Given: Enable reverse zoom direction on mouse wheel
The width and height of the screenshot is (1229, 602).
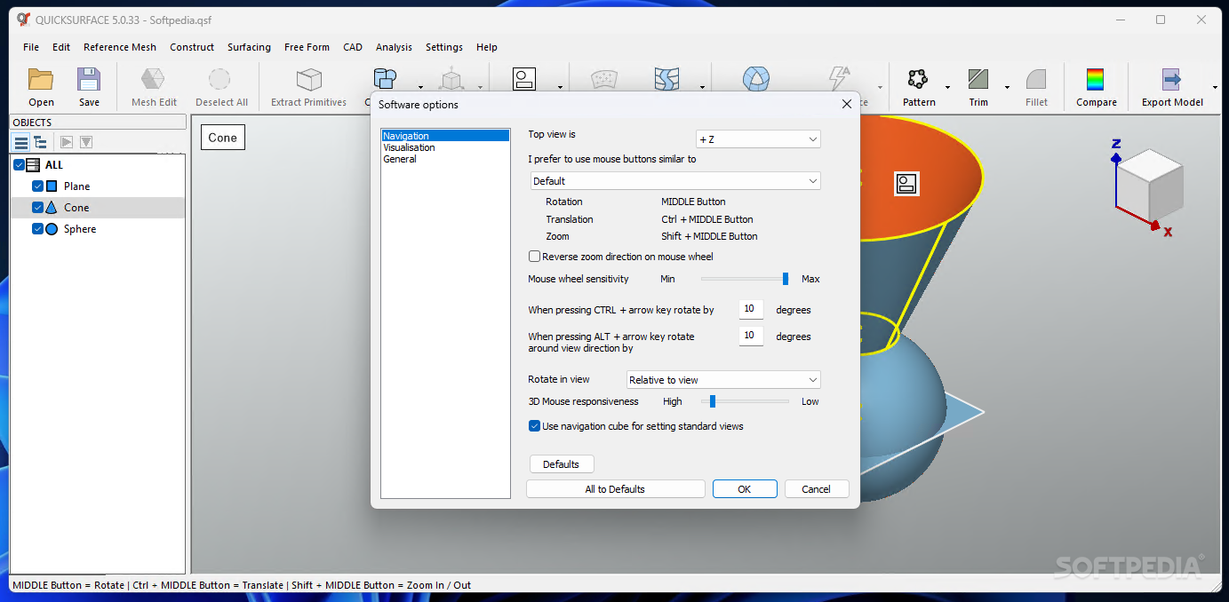Looking at the screenshot, I should click(x=534, y=257).
